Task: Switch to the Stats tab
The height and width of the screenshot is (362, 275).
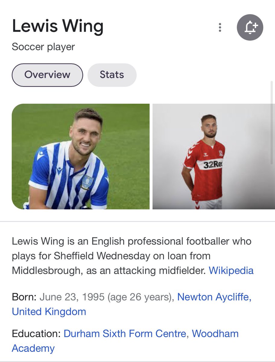Action: (112, 75)
